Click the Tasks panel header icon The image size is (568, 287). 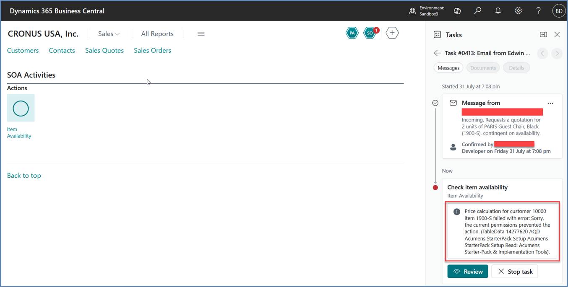point(437,35)
